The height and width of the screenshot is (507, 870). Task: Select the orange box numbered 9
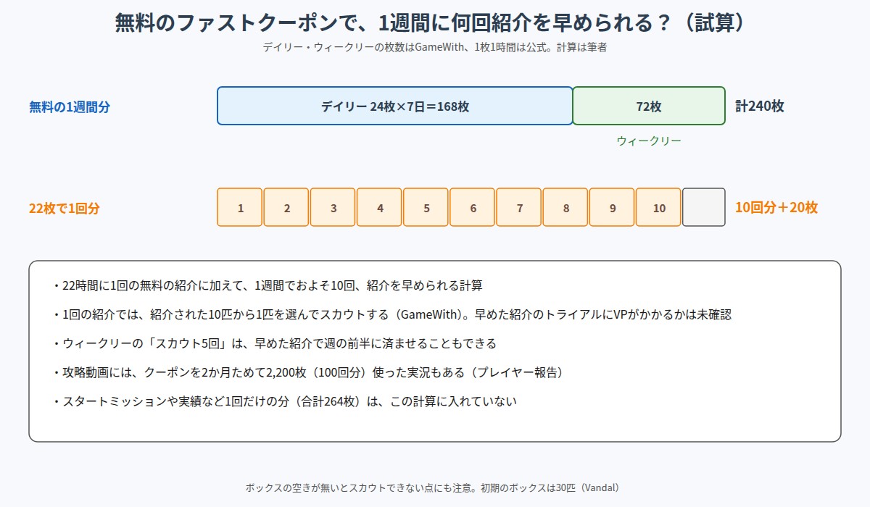click(x=612, y=207)
